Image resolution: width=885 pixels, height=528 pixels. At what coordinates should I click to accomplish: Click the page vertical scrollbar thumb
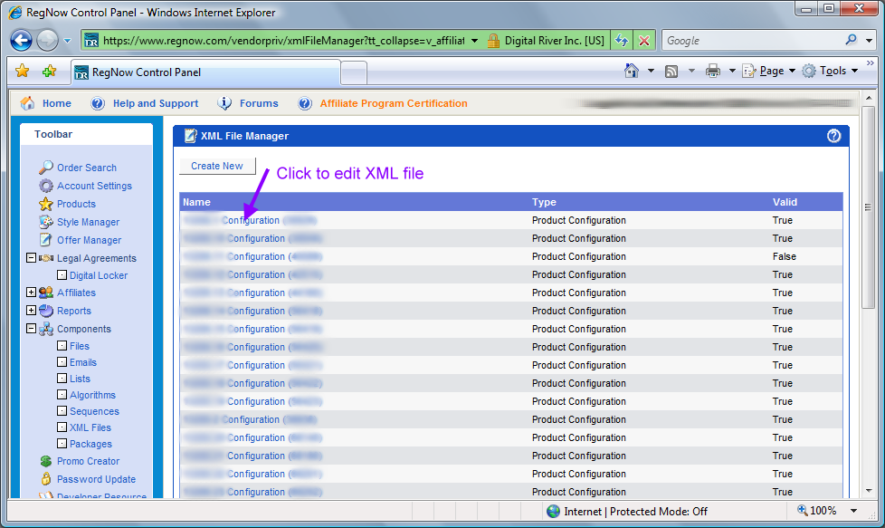tap(868, 206)
